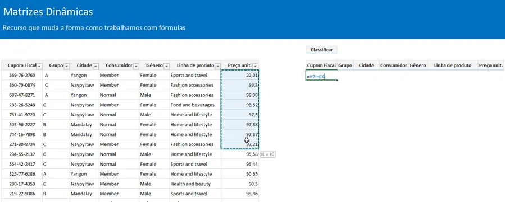Select the right-side Linha de produto header

[453, 65]
